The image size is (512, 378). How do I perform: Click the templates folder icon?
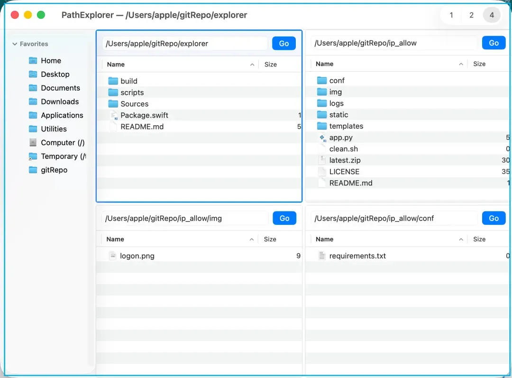[322, 126]
